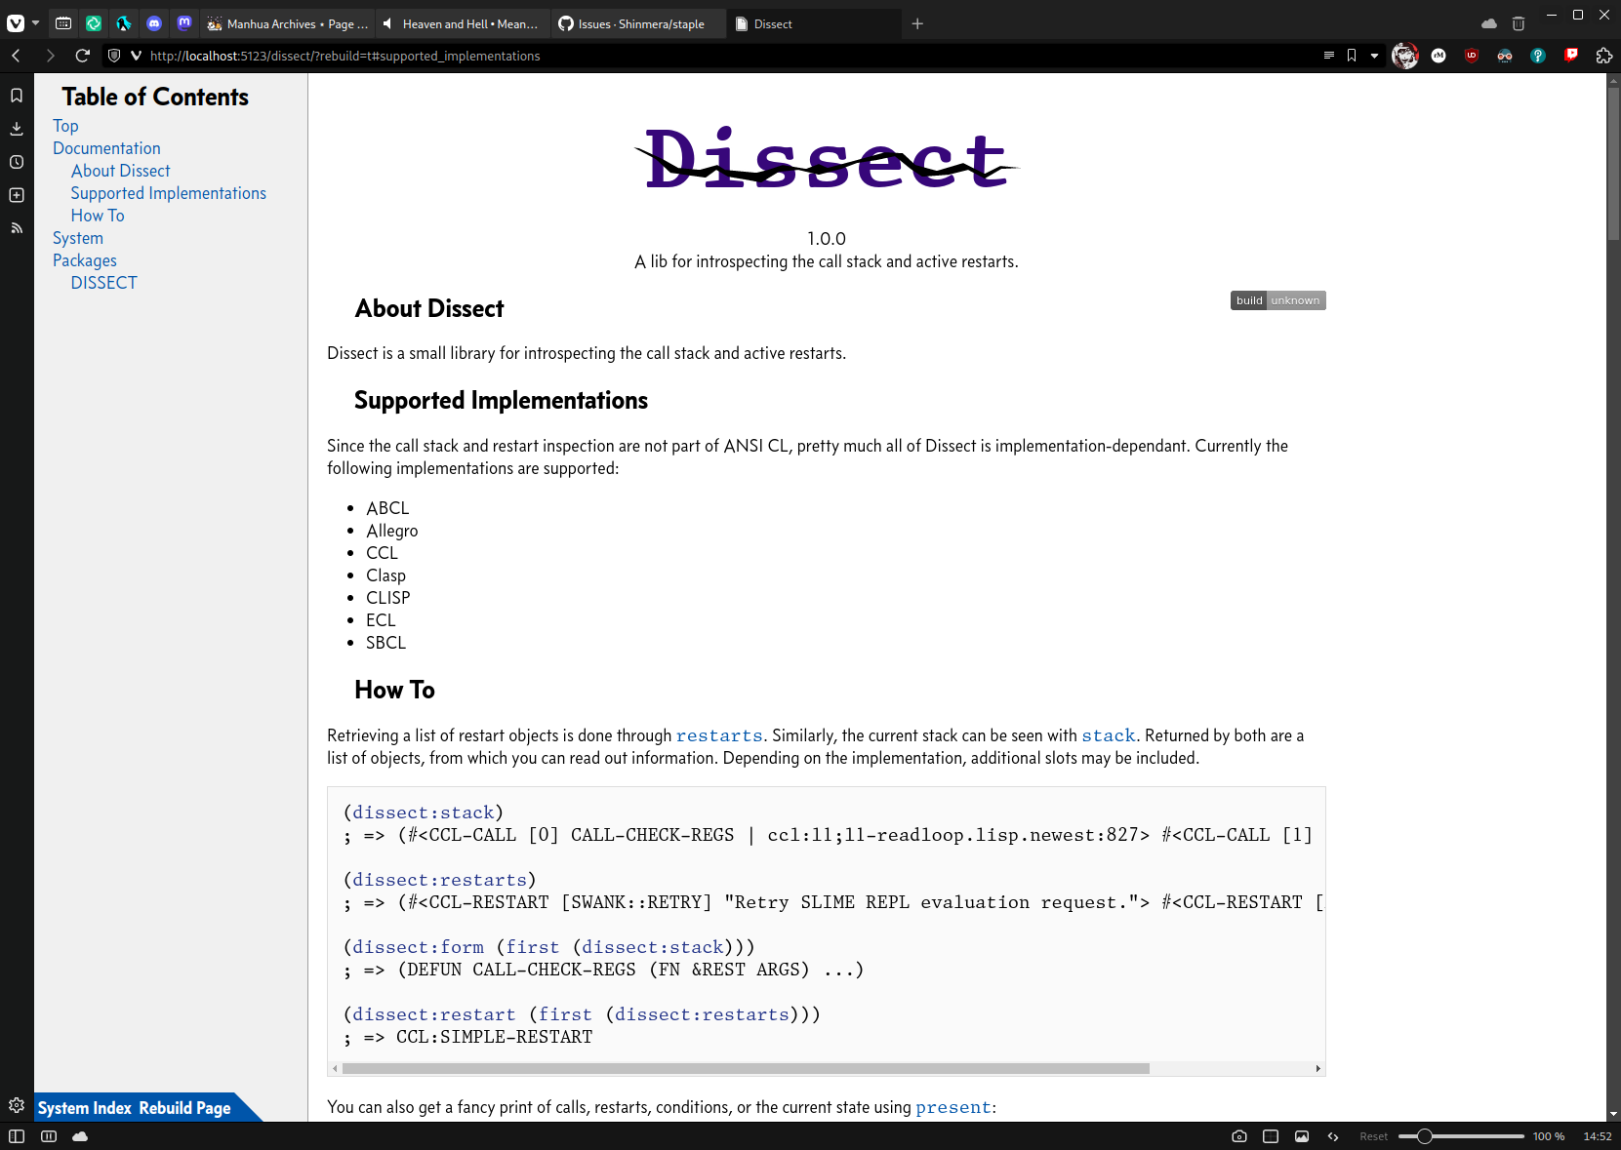
Task: Open DISSECT package link
Action: click(x=103, y=283)
